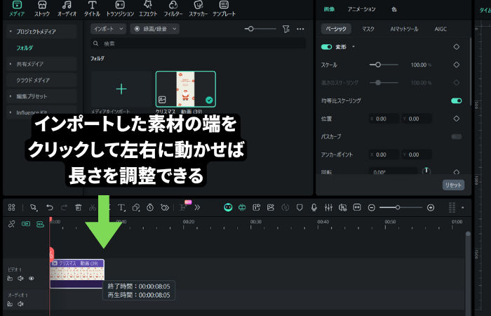Open the ステッカー tab
491x316 pixels.
coord(199,8)
